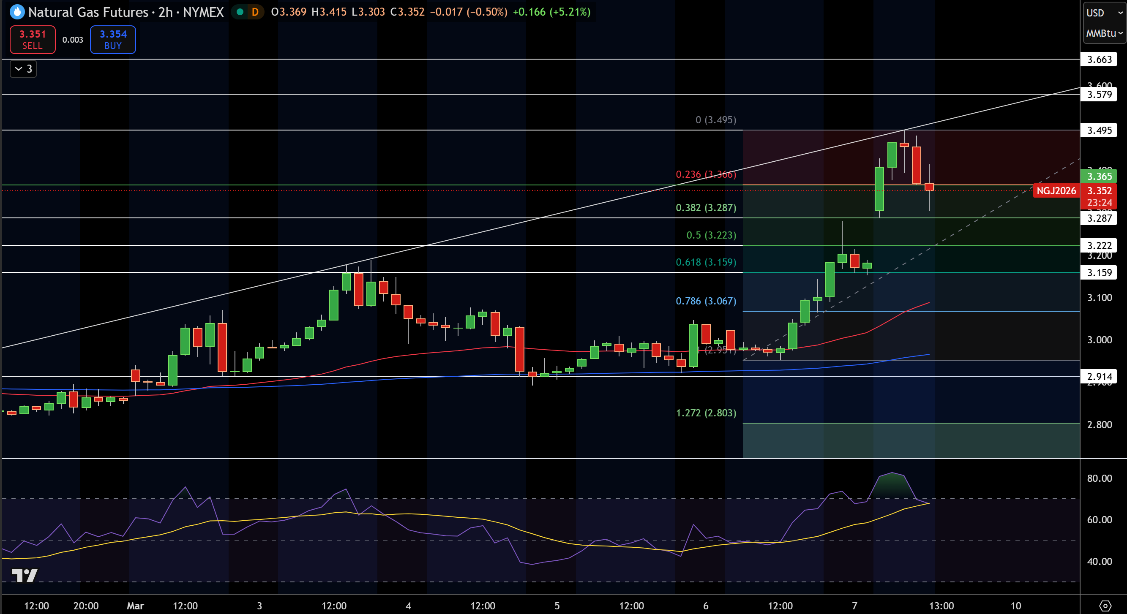
Task: Select the 0.618 (3.159) Fibonacci level label
Action: coord(706,262)
